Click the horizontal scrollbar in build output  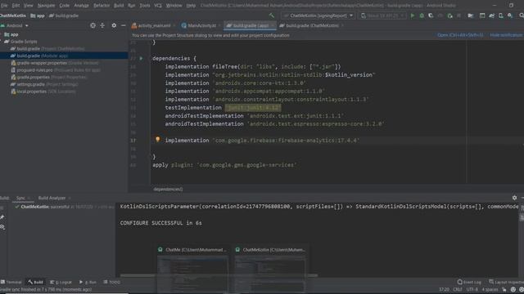pos(219,276)
